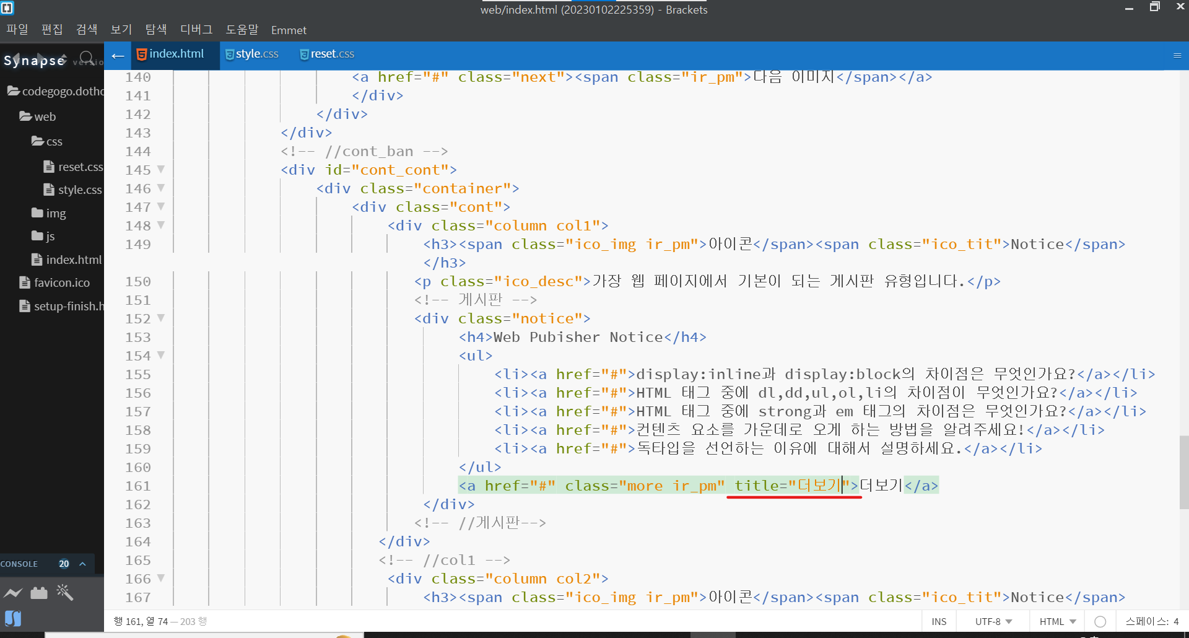
Task: Collapse line 148 column col1 block
Action: [x=161, y=225]
